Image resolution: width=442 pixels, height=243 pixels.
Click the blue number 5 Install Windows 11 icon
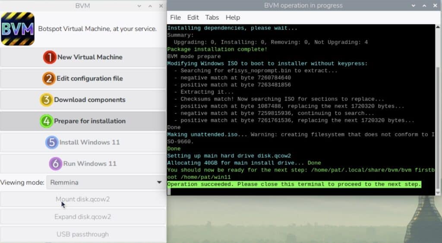(52, 142)
